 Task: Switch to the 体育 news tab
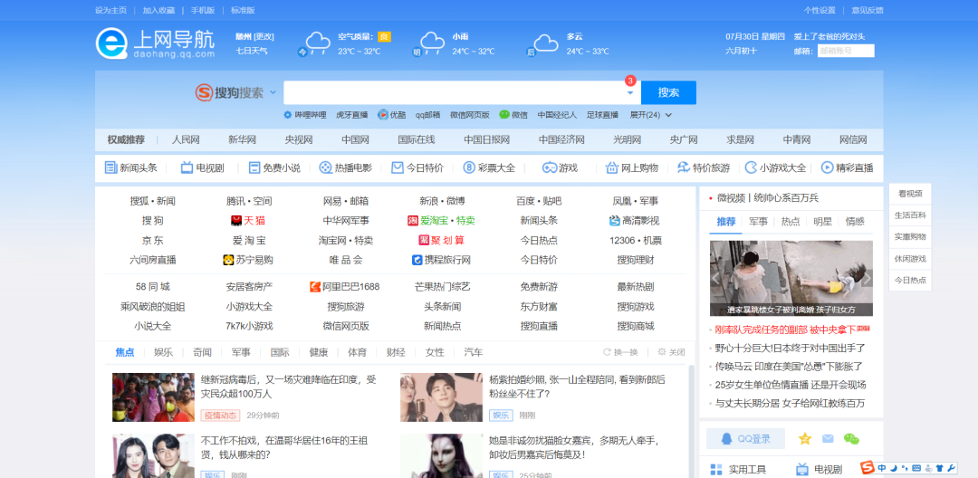pyautogui.click(x=358, y=352)
